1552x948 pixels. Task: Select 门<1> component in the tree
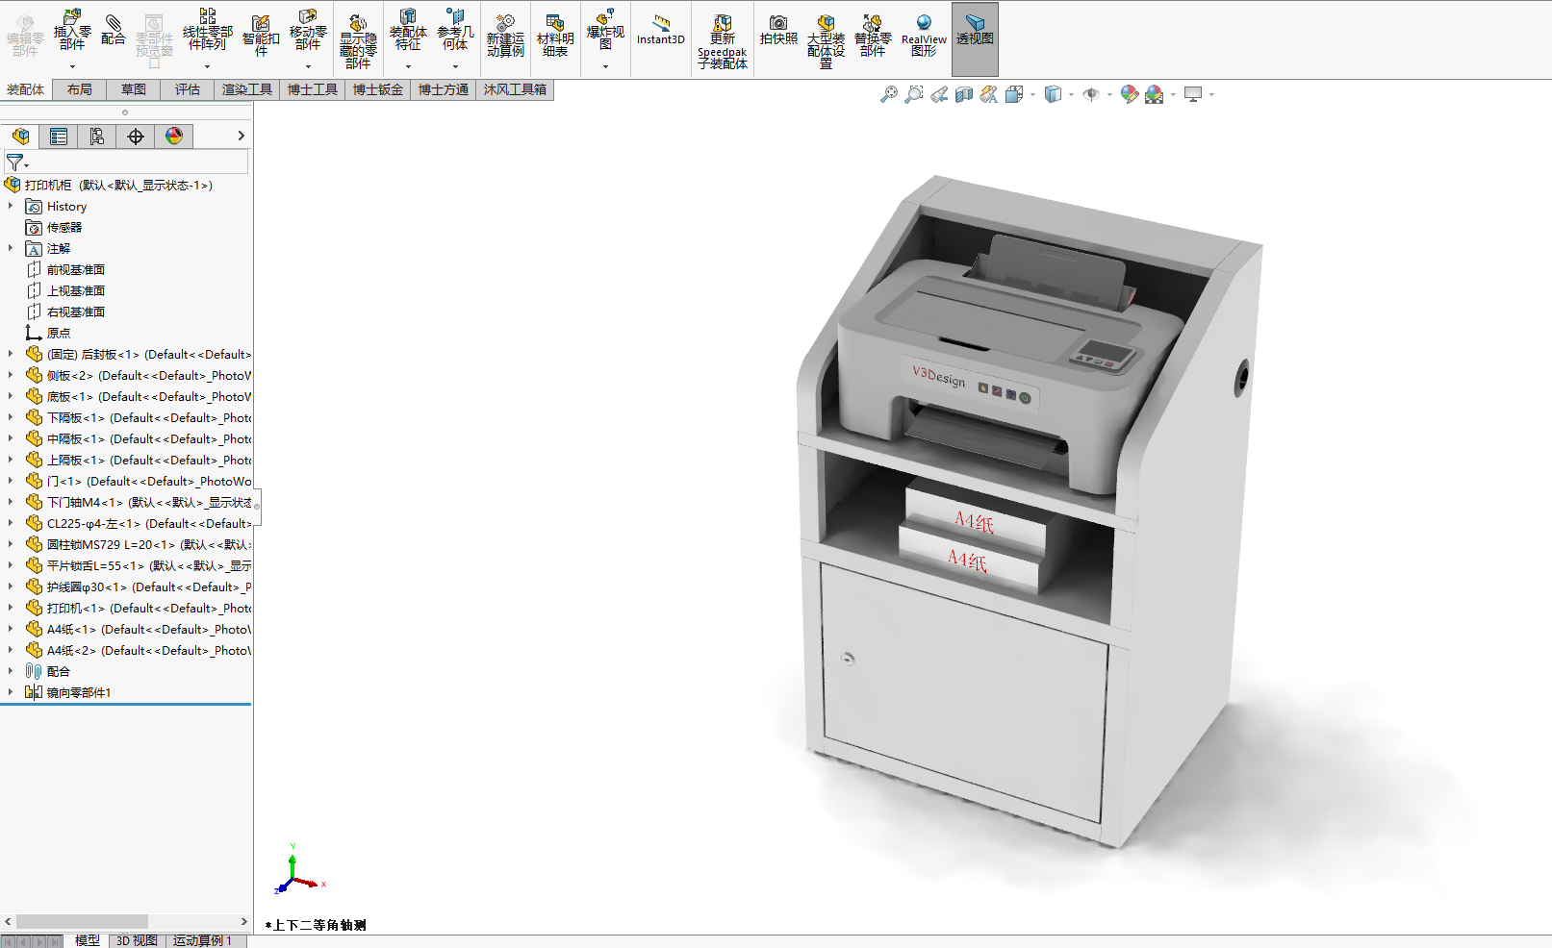tap(139, 481)
